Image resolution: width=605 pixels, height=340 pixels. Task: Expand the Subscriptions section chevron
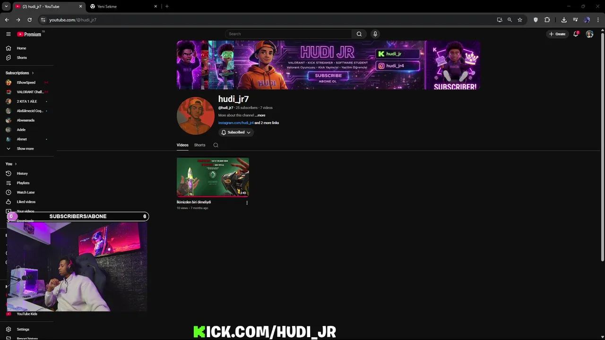tap(33, 73)
